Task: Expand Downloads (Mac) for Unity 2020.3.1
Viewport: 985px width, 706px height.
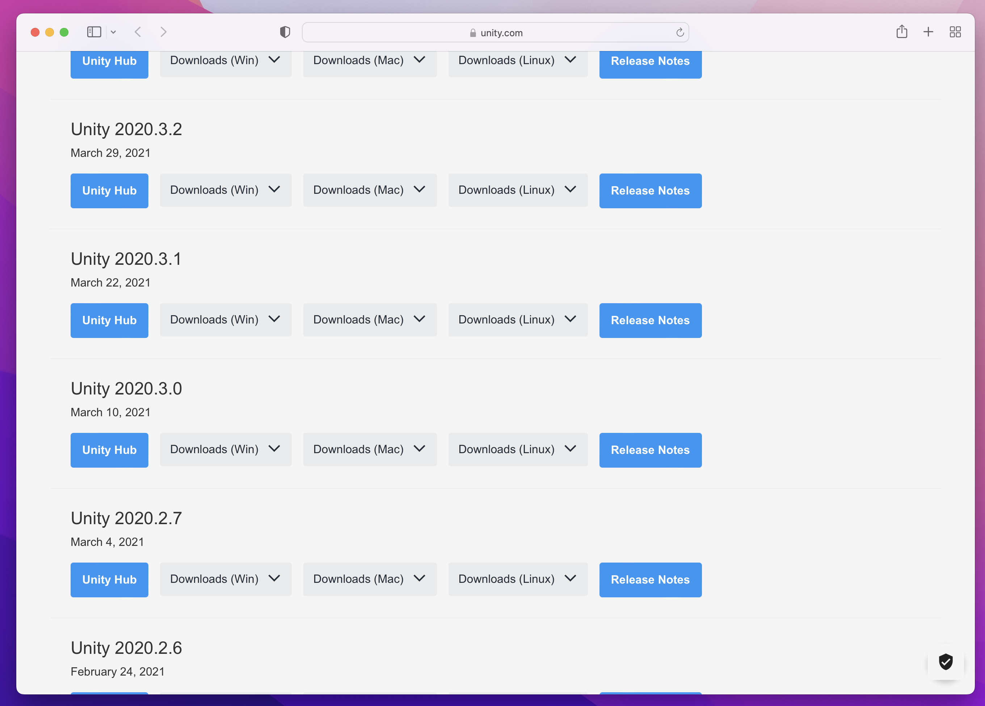Action: click(370, 320)
